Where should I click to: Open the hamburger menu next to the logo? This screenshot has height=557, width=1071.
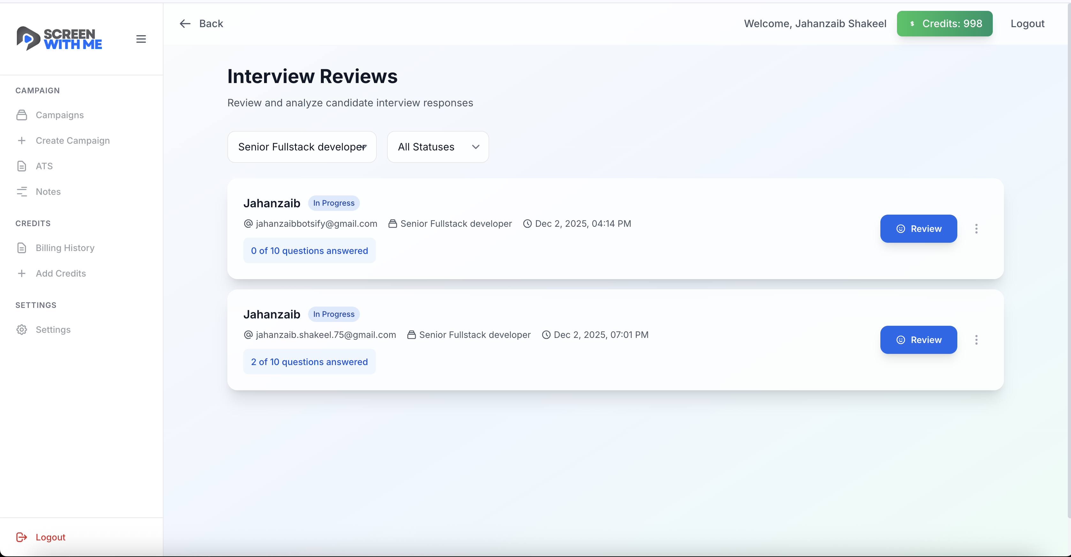pyautogui.click(x=141, y=39)
